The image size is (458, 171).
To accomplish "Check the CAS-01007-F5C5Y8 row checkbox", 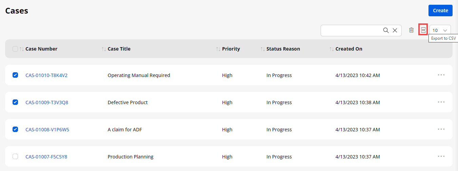I will (15, 156).
